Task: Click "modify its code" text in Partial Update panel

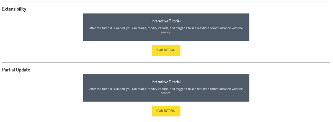Action: pos(156,89)
